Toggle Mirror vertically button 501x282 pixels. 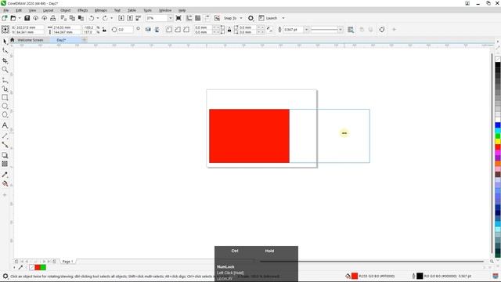click(x=157, y=30)
